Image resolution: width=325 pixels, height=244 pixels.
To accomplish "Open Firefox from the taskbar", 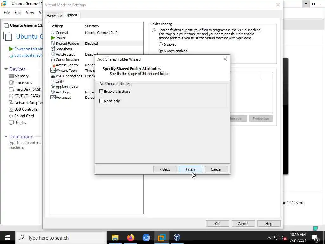I will [x=130, y=238].
